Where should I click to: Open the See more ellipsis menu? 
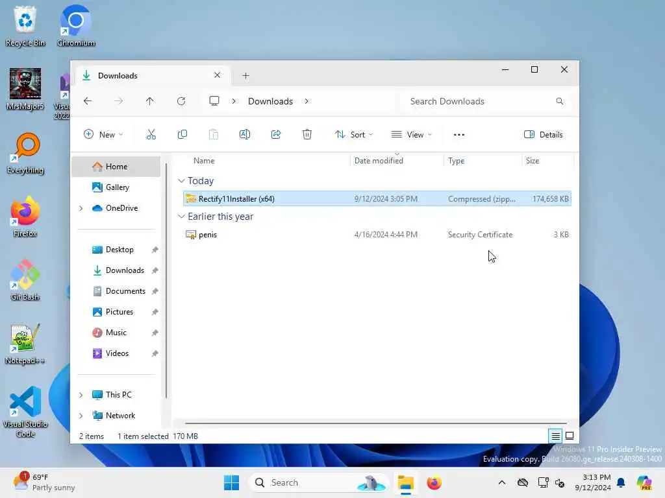point(459,135)
